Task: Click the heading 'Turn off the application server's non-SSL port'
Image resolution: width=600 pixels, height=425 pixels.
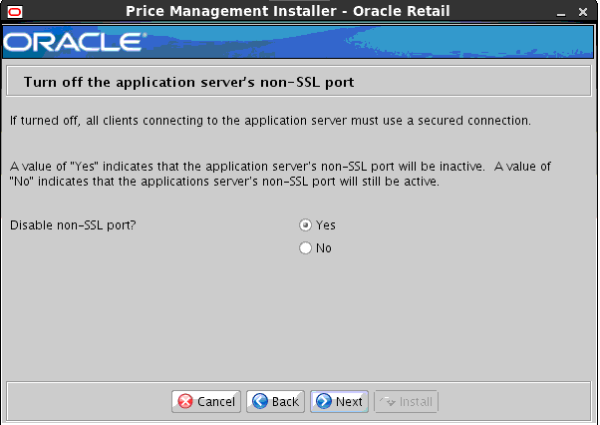Action: tap(189, 82)
